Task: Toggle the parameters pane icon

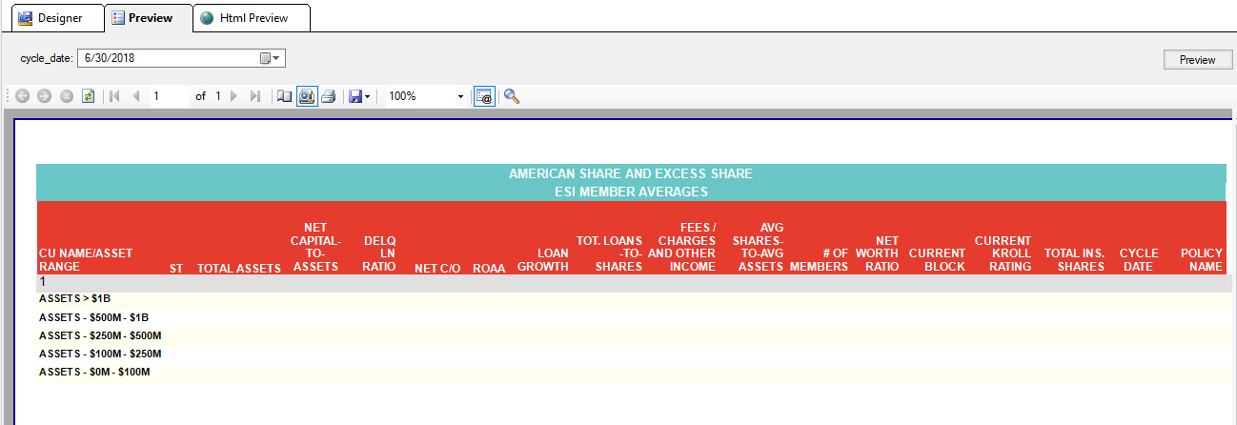Action: tap(484, 96)
